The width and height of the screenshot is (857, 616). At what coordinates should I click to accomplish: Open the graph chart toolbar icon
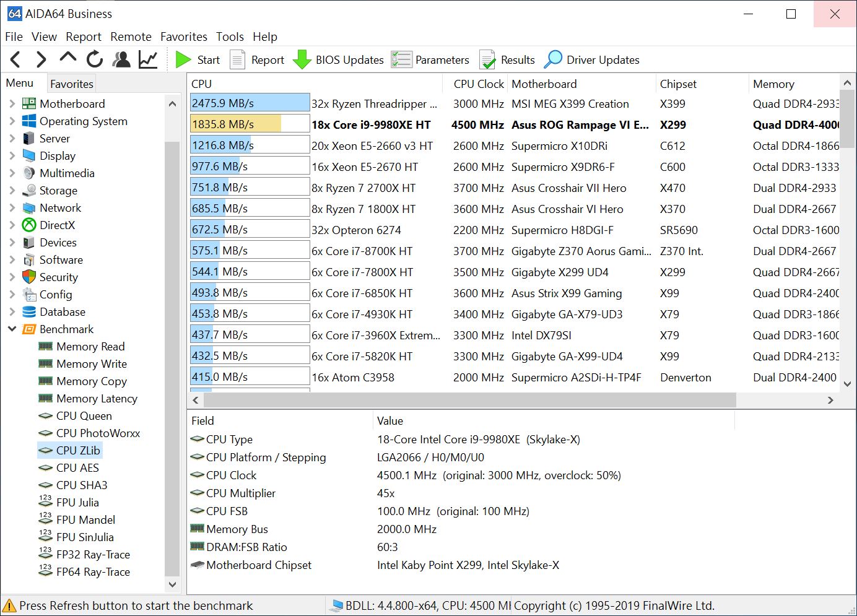(148, 59)
